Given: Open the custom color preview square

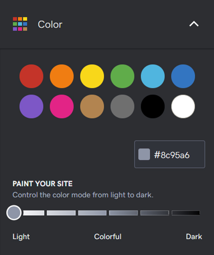Looking at the screenshot, I should (x=144, y=154).
